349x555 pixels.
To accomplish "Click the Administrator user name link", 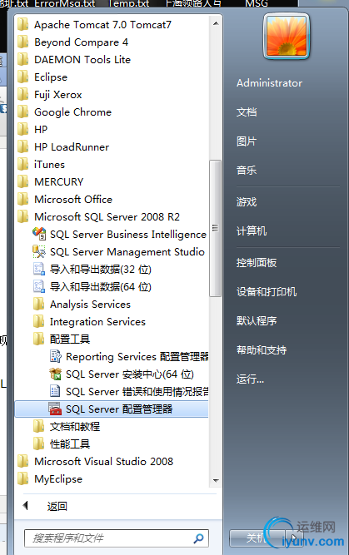I will click(269, 83).
